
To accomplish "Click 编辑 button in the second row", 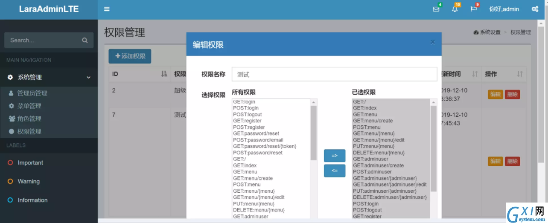I will (496, 161).
